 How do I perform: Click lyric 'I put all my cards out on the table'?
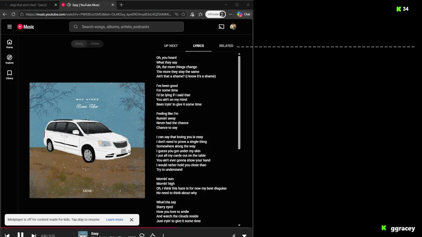point(181,155)
